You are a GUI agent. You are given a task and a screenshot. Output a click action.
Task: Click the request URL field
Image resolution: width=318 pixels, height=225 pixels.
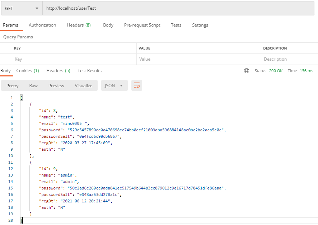coord(178,8)
